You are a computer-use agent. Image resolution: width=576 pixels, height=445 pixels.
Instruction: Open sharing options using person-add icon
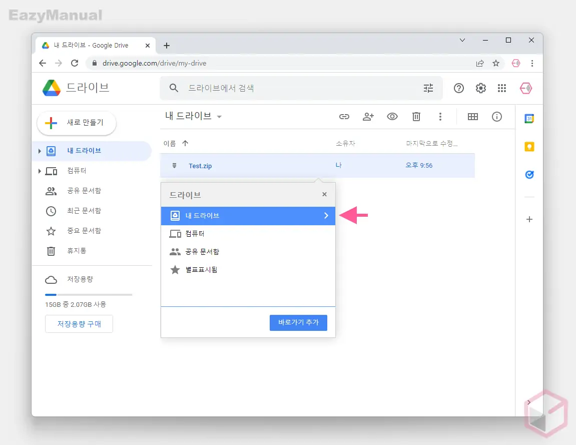point(368,116)
